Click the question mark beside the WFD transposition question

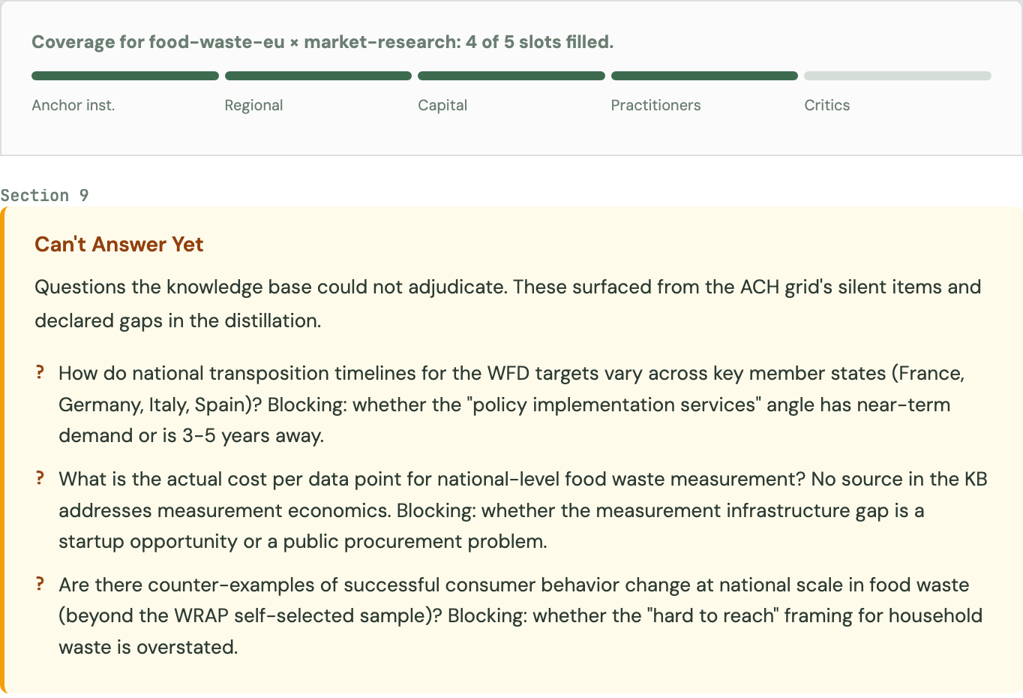(40, 372)
